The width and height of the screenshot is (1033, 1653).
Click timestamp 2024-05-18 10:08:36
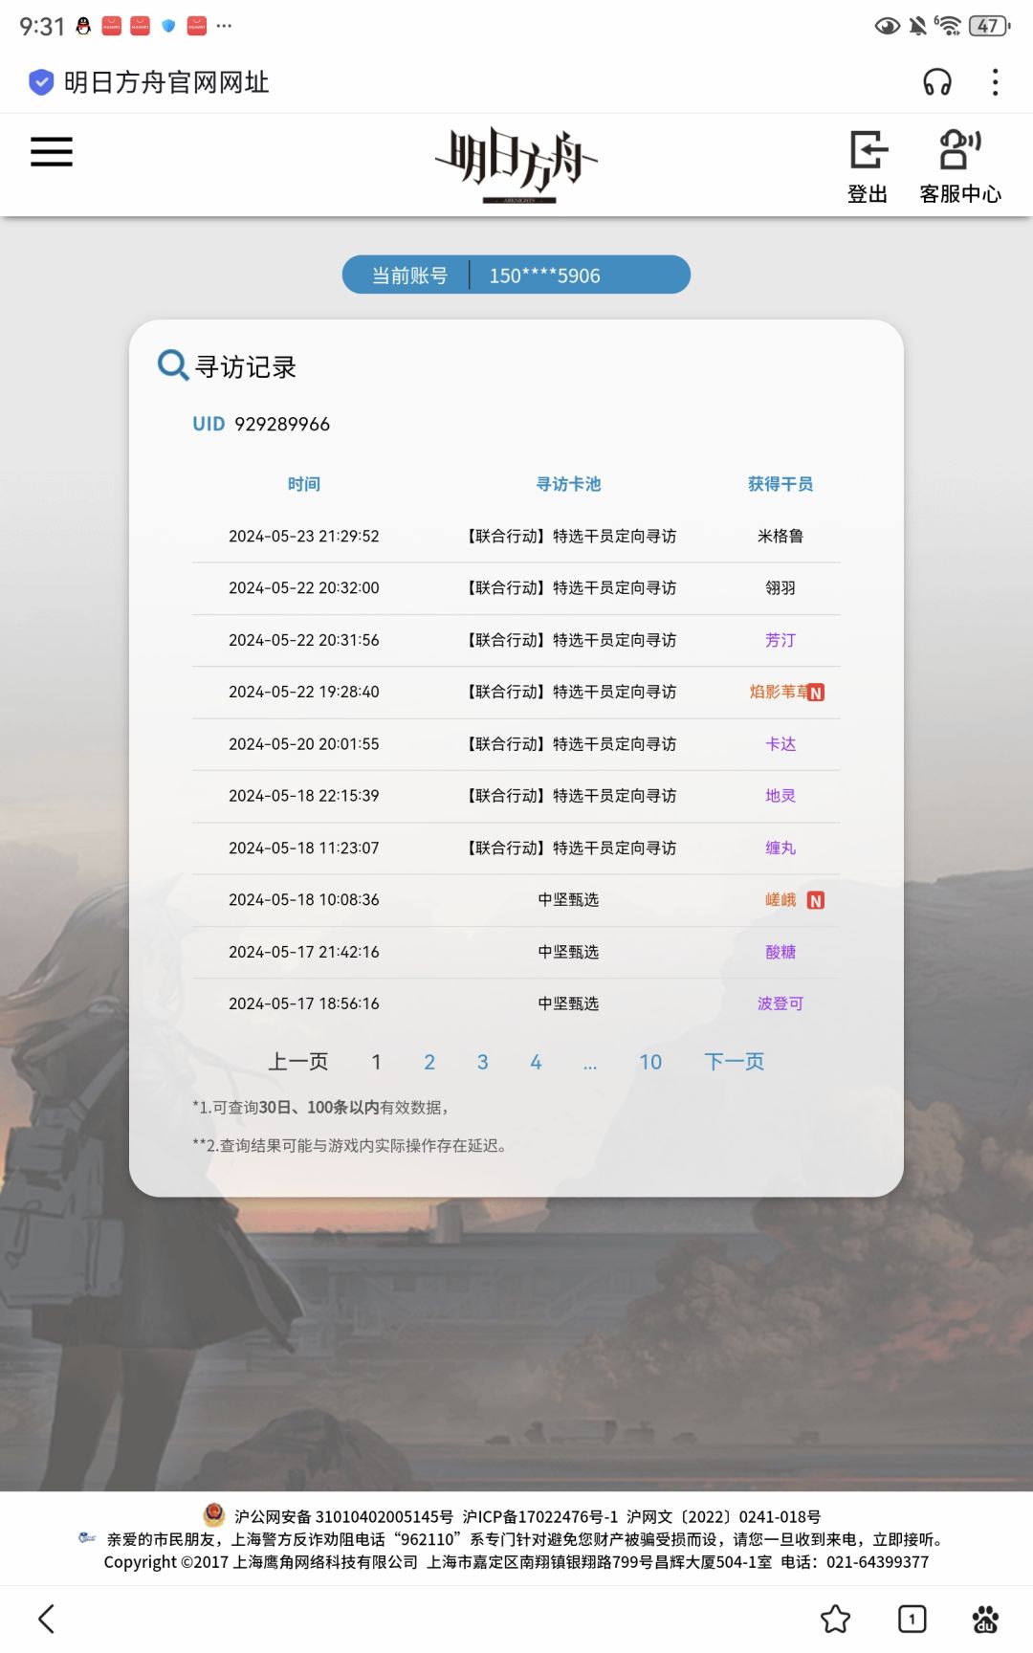pos(304,900)
